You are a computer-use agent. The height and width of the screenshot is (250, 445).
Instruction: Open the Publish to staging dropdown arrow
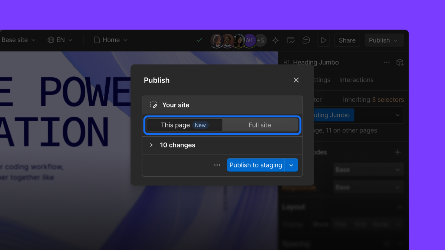pyautogui.click(x=291, y=165)
